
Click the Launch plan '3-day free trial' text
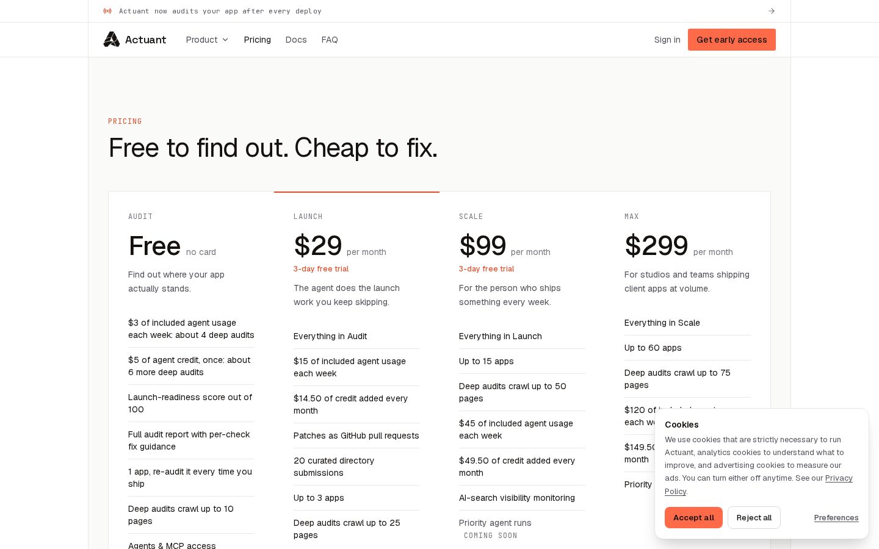pyautogui.click(x=321, y=268)
